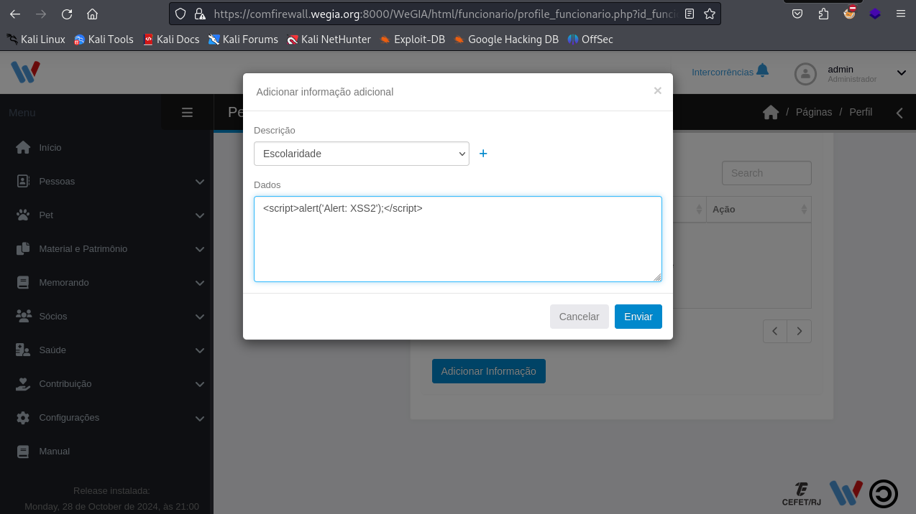Open OffSec bookmark

[590, 39]
